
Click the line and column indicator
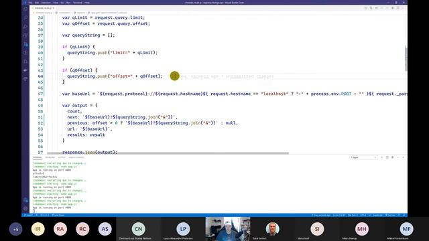(x=339, y=216)
